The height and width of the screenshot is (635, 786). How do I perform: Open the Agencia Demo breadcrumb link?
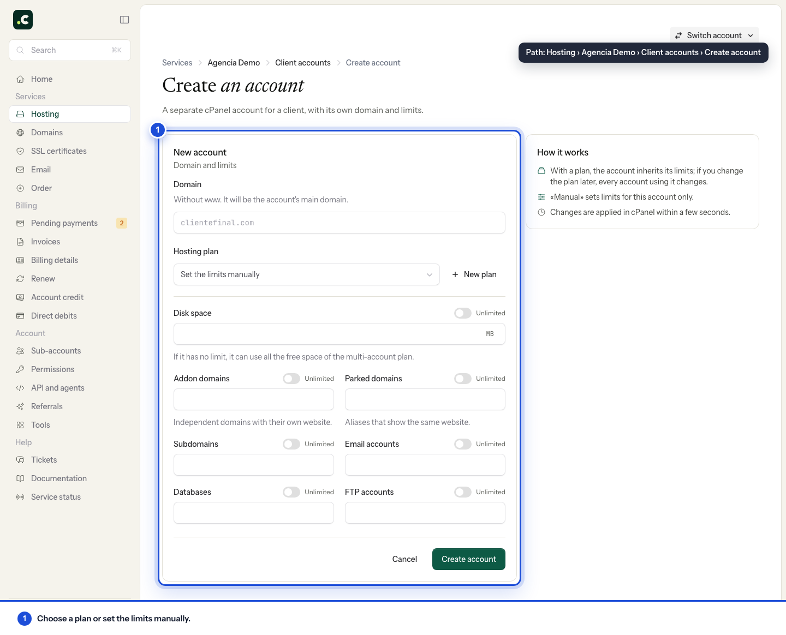[x=234, y=63]
